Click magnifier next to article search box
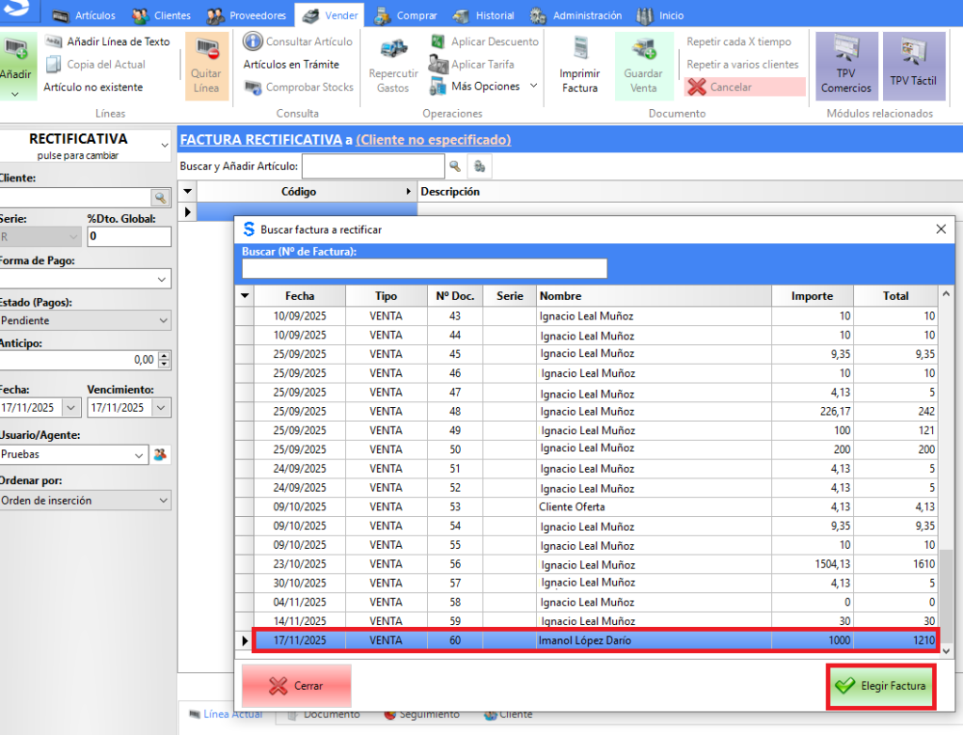The height and width of the screenshot is (735, 963). click(x=455, y=166)
